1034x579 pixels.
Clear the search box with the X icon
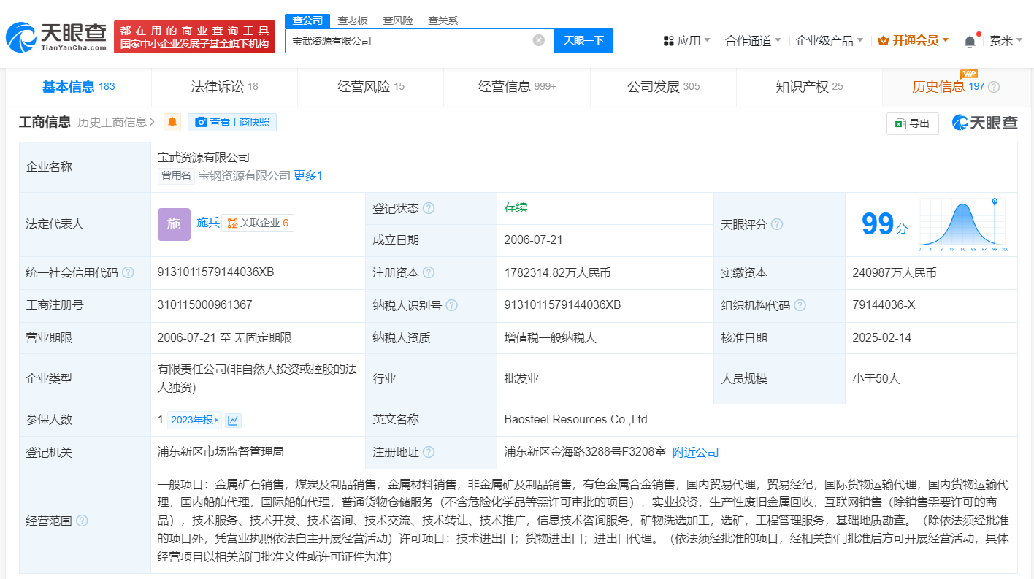(x=539, y=40)
